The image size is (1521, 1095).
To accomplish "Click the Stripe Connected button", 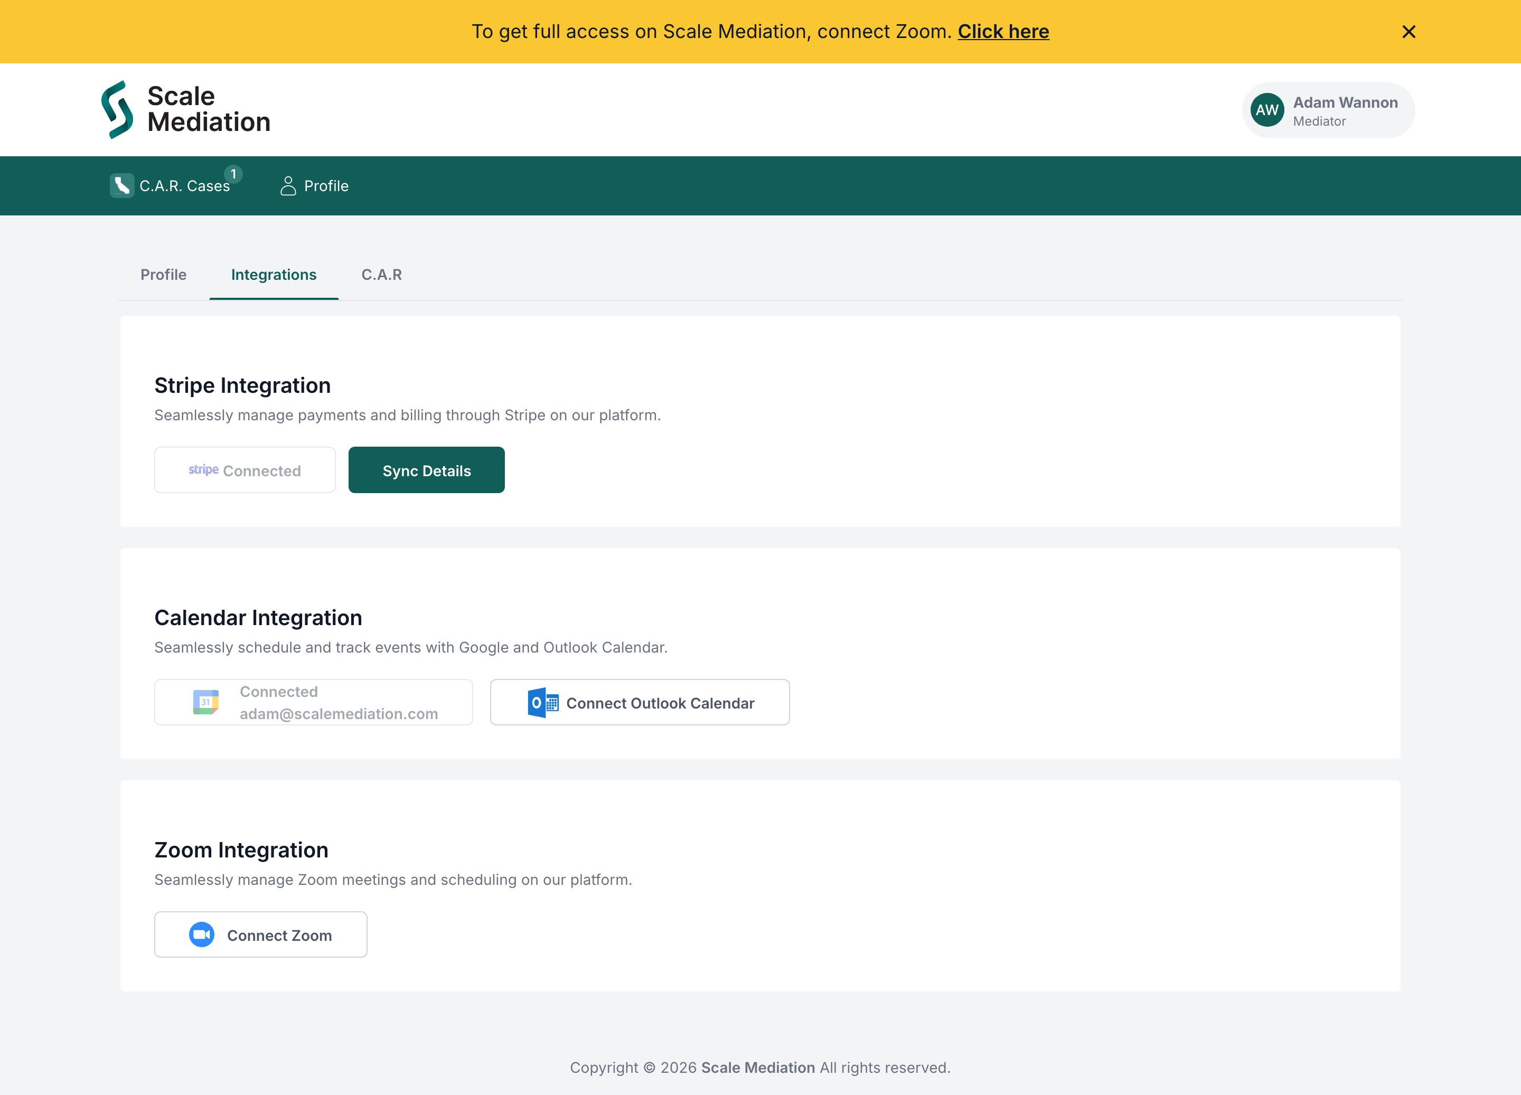I will [x=245, y=470].
